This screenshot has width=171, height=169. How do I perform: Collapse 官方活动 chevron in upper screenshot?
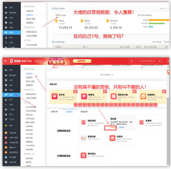coord(42,40)
